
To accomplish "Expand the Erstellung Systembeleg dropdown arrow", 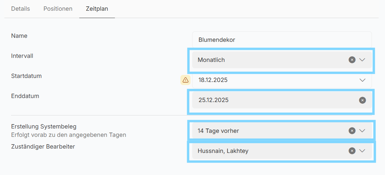I will [x=362, y=131].
